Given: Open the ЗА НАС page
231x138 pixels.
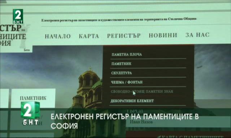Looking at the screenshot, I should [197, 35].
